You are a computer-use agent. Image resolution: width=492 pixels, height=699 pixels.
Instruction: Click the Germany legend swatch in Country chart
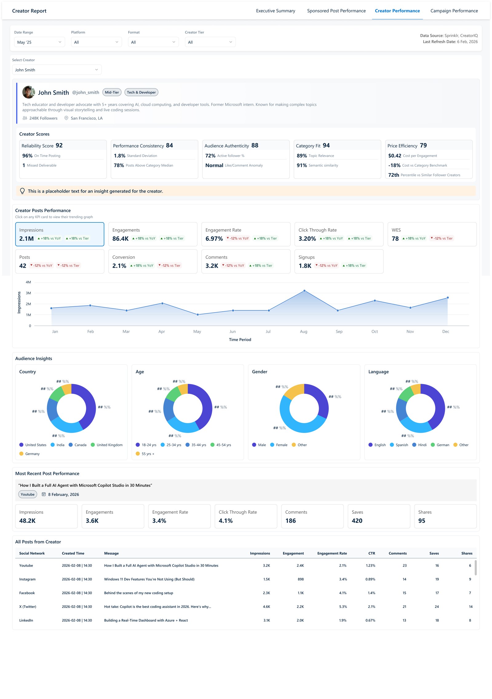pyautogui.click(x=21, y=454)
